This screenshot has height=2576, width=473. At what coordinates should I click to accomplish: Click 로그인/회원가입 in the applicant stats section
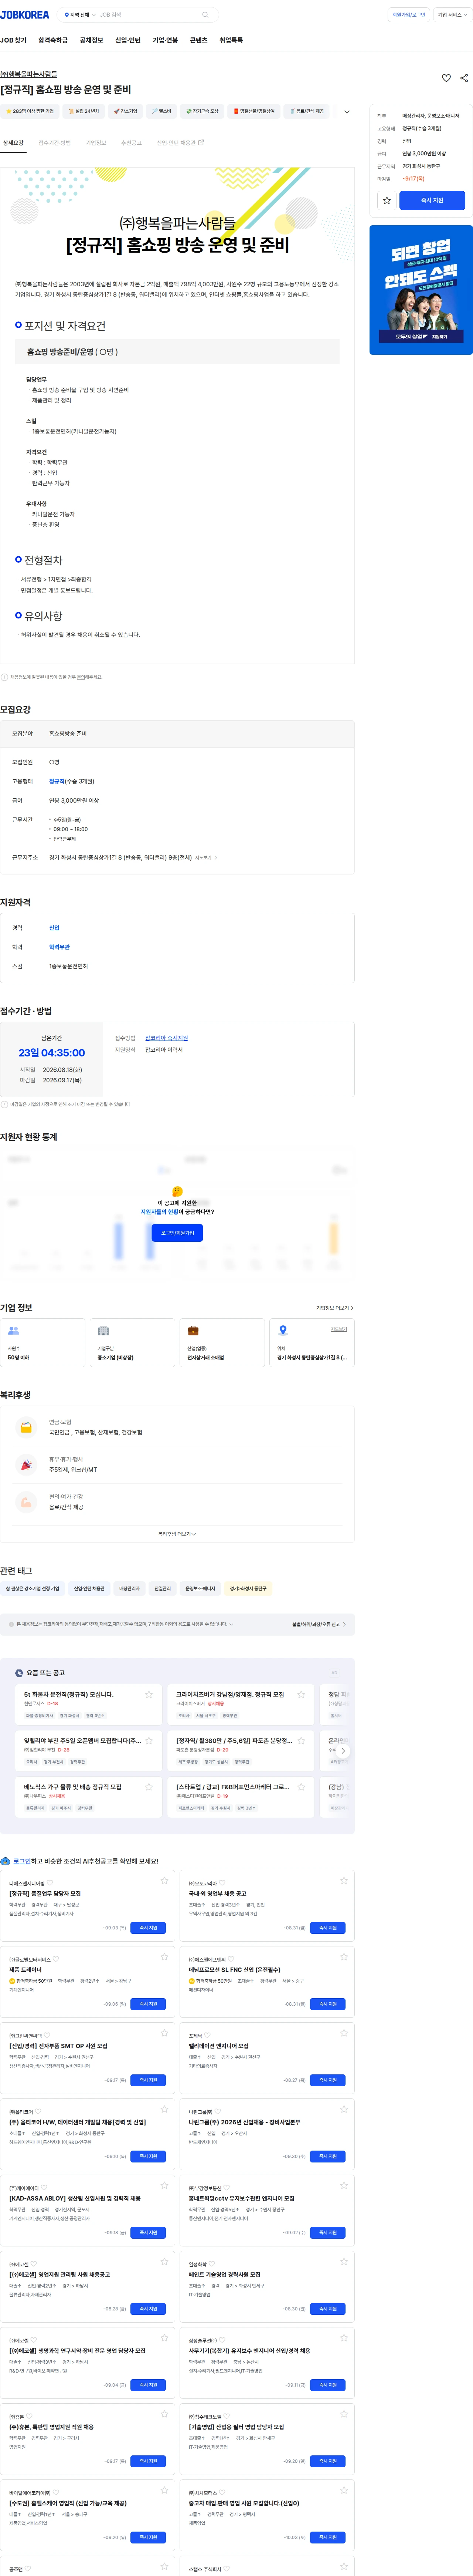coord(177,1233)
